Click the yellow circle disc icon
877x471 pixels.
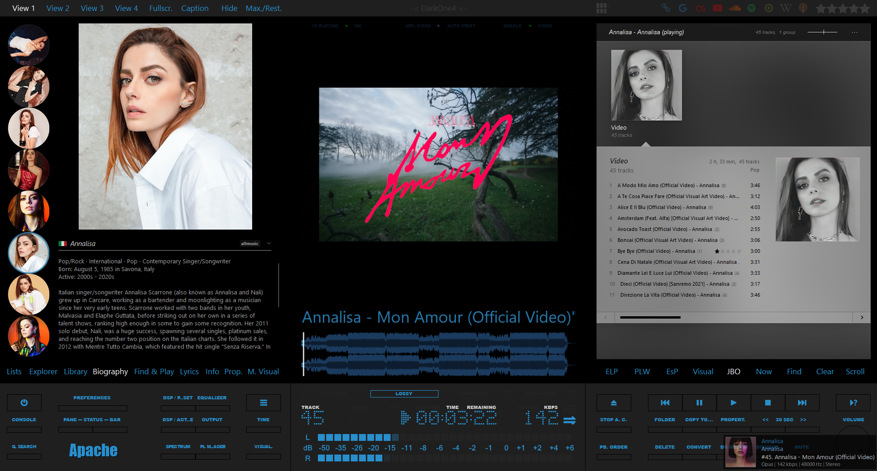[x=769, y=8]
